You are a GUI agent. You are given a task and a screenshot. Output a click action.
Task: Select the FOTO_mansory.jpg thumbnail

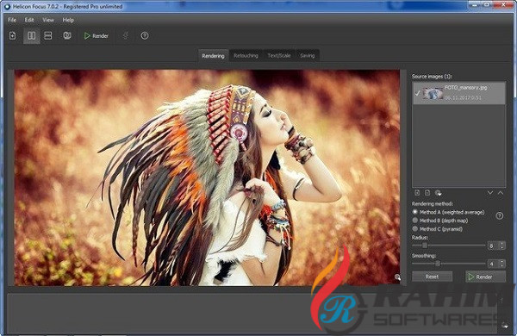[433, 93]
